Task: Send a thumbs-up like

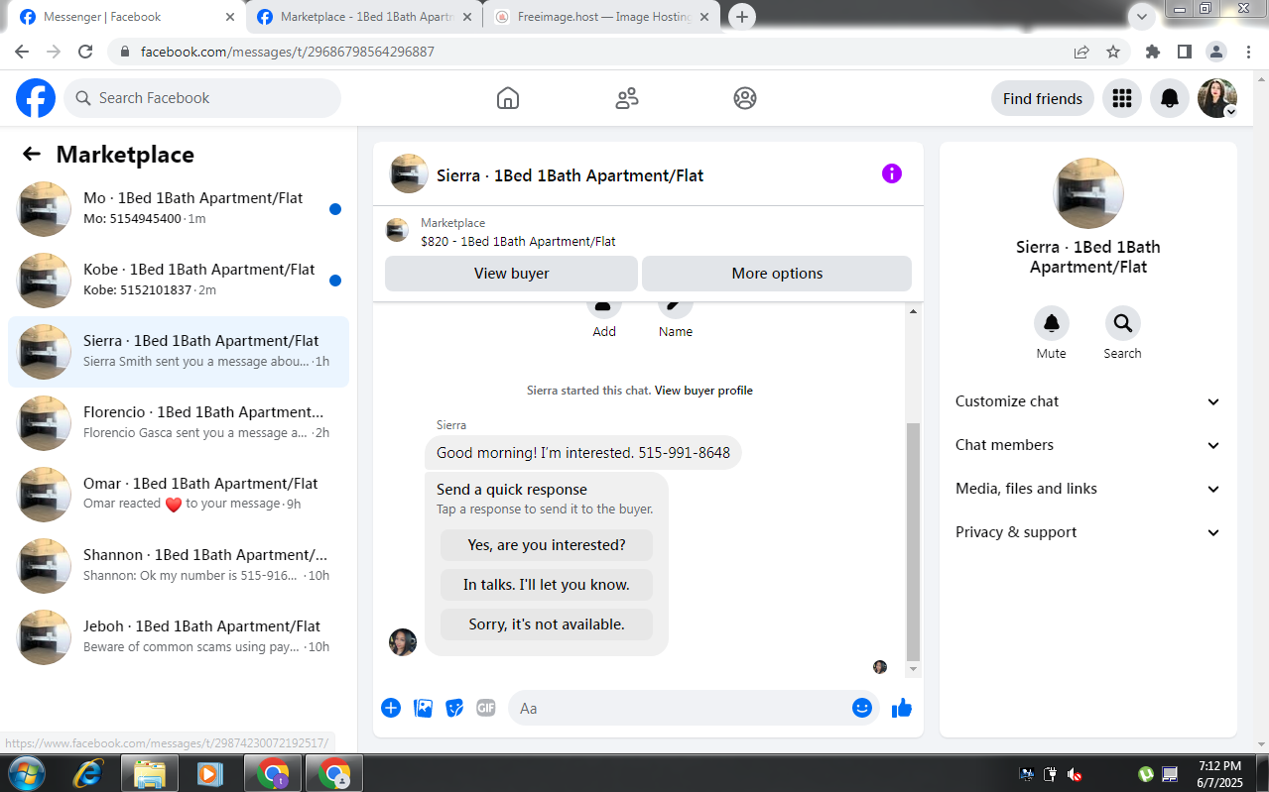Action: [902, 708]
